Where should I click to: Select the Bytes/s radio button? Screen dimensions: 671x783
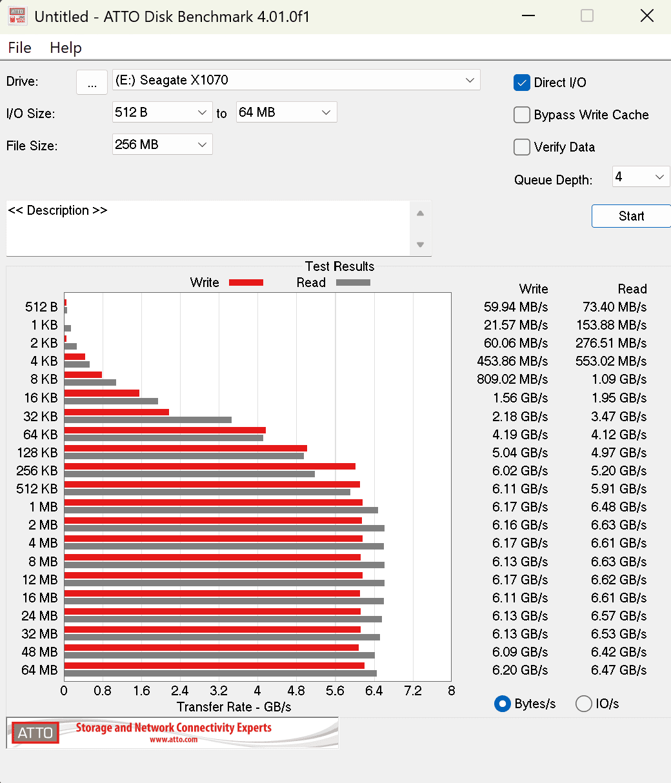502,704
